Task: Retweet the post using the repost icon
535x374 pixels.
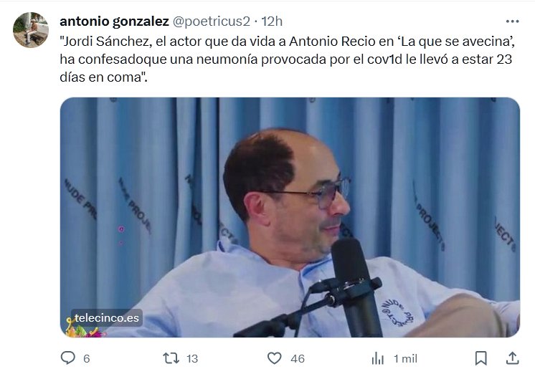Action: coord(171,358)
